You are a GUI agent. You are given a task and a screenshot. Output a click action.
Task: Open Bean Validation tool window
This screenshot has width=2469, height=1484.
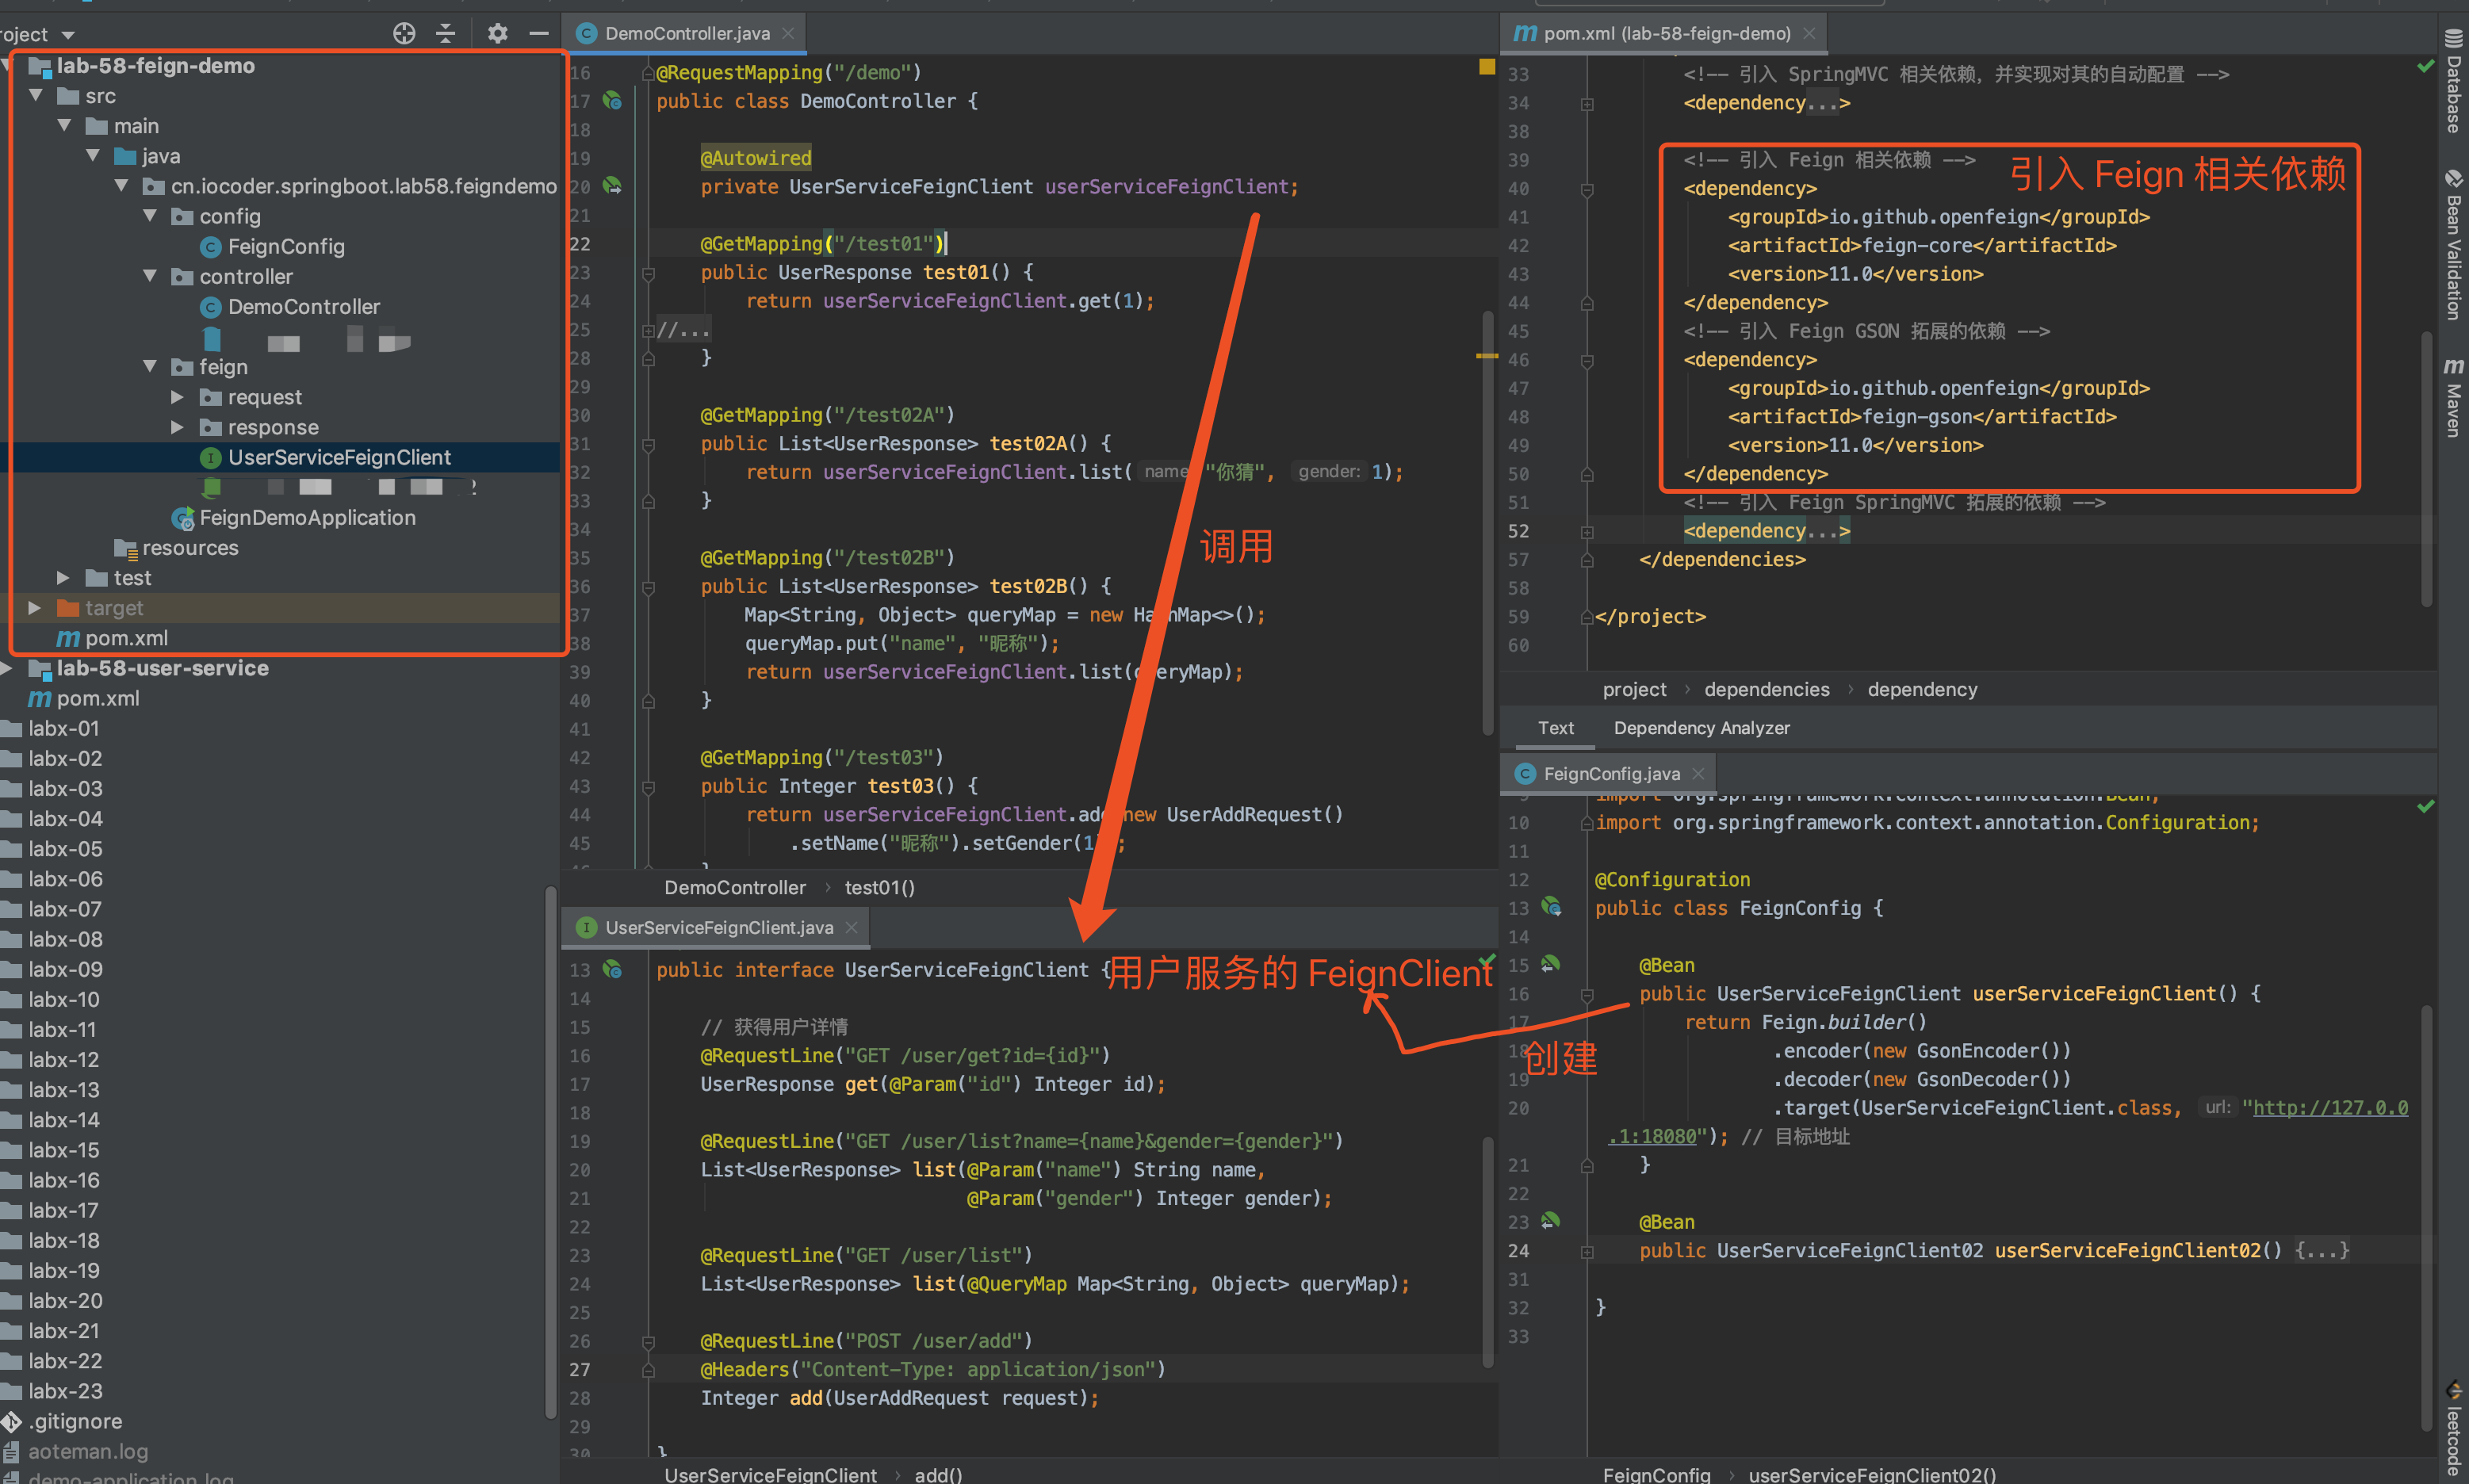pos(2453,246)
